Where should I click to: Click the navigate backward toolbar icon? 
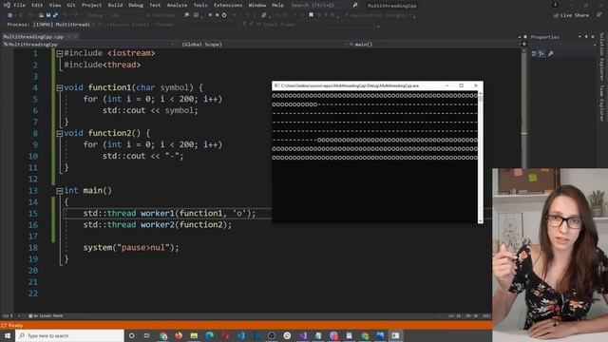pos(10,15)
